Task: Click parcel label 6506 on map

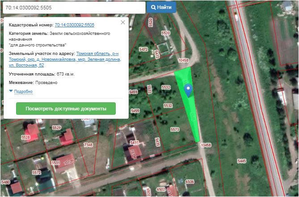Action: 190,181
